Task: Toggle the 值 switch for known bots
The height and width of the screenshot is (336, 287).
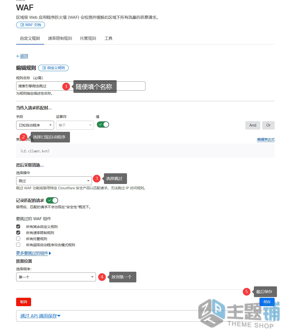Action: (x=103, y=124)
